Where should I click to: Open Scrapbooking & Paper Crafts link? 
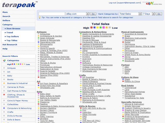(96, 96)
